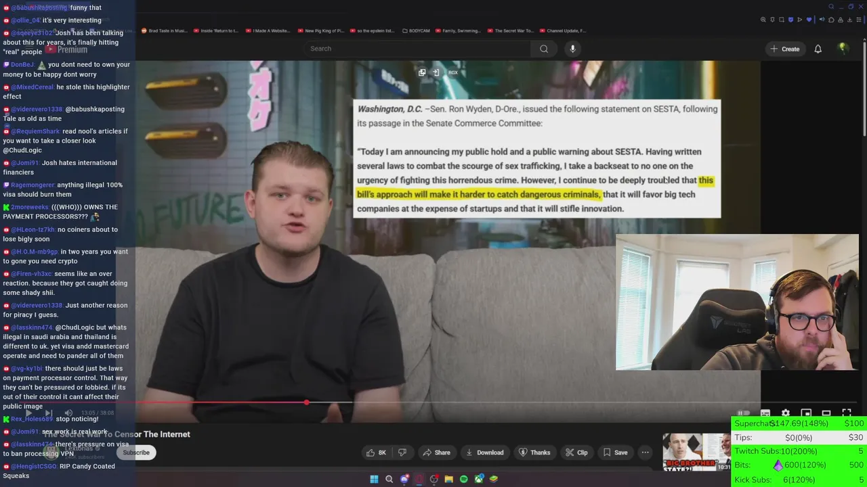Click the search magnifier button beside the YouTube search box

[544, 49]
